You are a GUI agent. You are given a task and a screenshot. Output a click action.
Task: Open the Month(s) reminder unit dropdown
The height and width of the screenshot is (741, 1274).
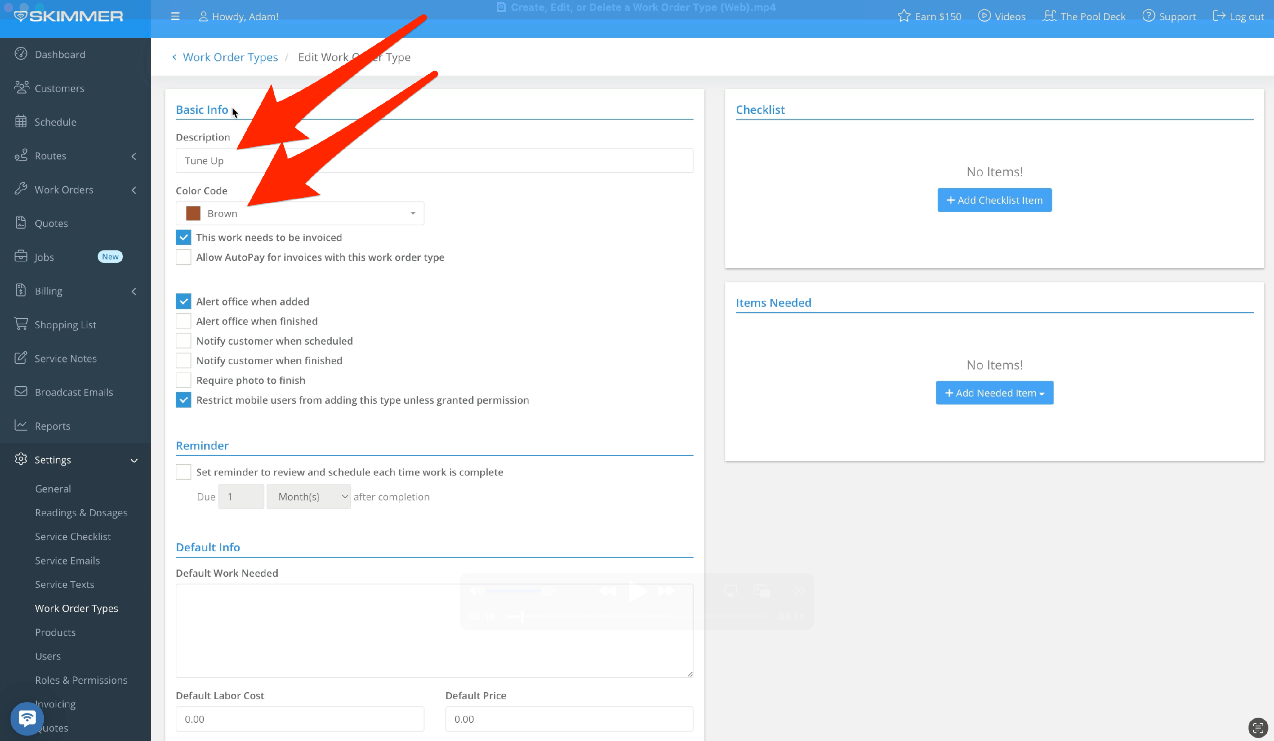pos(308,497)
